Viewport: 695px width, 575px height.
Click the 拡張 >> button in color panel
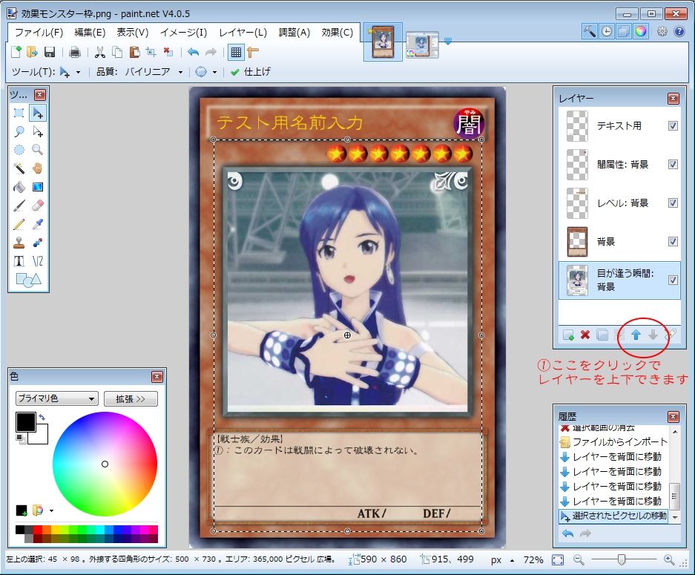131,399
